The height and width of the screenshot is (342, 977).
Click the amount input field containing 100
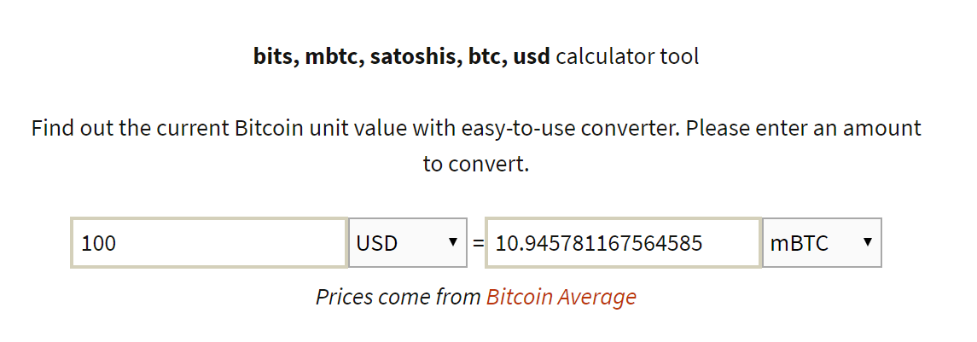[209, 242]
